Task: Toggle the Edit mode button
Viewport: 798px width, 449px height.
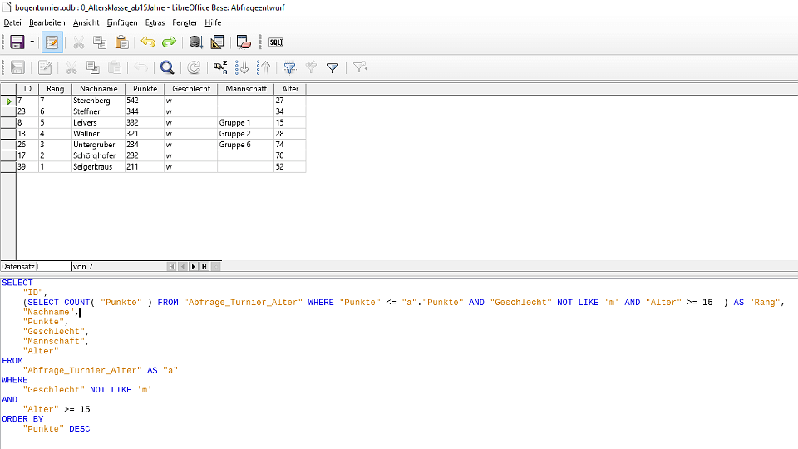Action: [x=52, y=42]
